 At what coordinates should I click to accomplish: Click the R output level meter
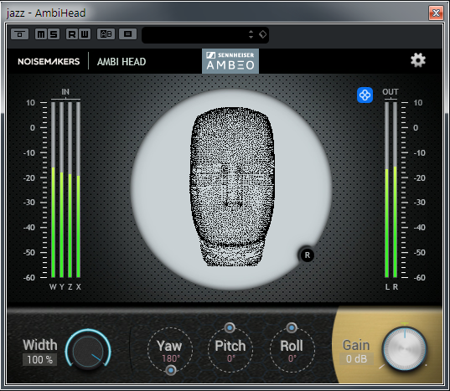396,190
